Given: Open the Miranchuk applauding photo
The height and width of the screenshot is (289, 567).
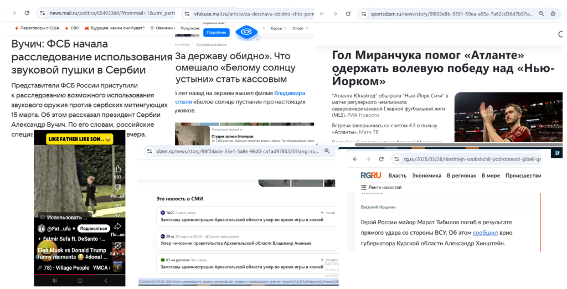Looking at the screenshot, I should [508, 116].
